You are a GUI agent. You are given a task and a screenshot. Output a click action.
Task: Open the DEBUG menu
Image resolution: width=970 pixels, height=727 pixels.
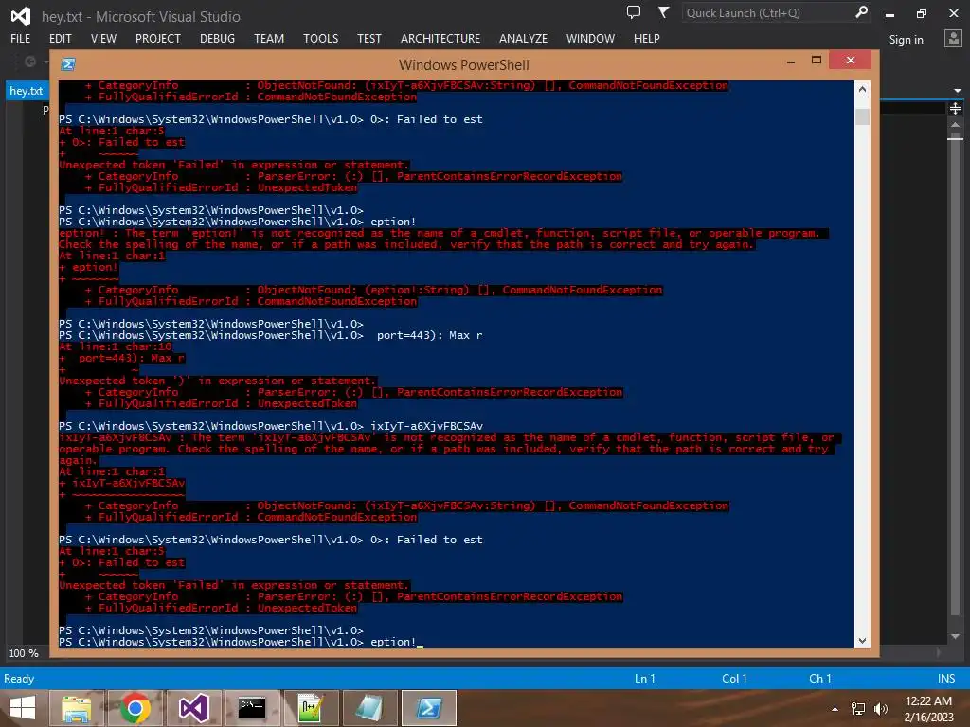[x=217, y=38]
